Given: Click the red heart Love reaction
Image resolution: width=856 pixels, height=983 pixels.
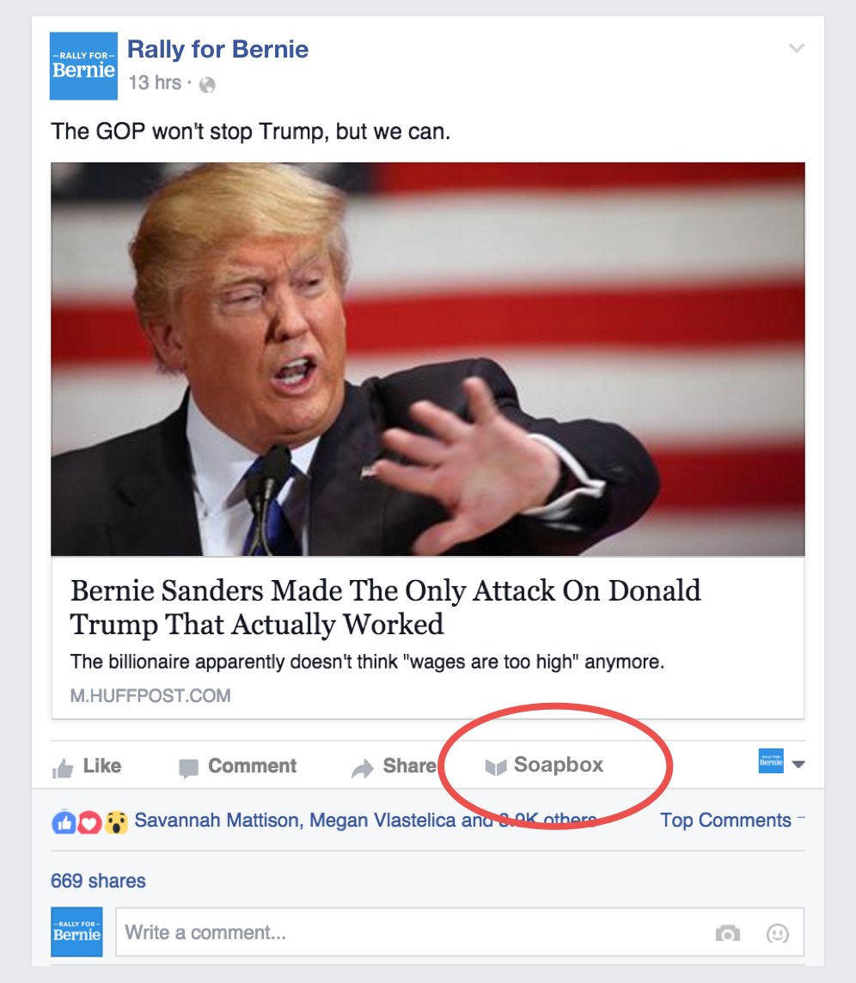Looking at the screenshot, I should click(90, 821).
